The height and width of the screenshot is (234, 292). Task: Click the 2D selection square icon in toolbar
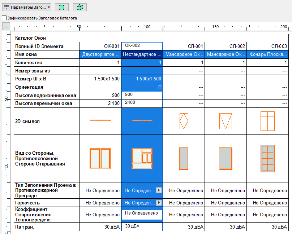(62, 7)
